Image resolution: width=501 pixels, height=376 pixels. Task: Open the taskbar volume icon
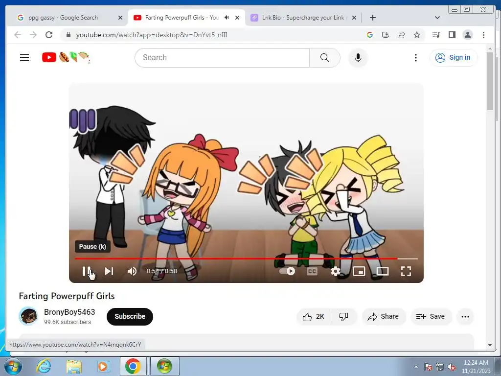click(452, 367)
